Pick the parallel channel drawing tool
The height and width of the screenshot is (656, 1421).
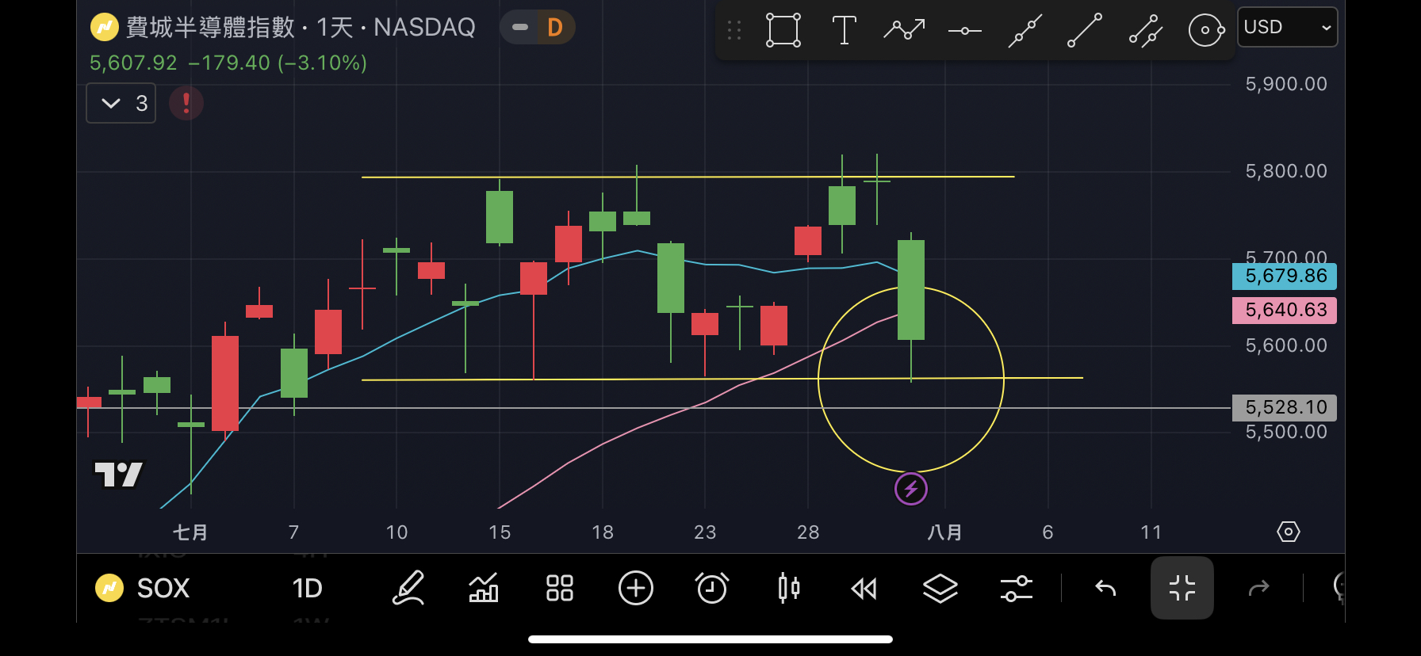[x=1145, y=31]
